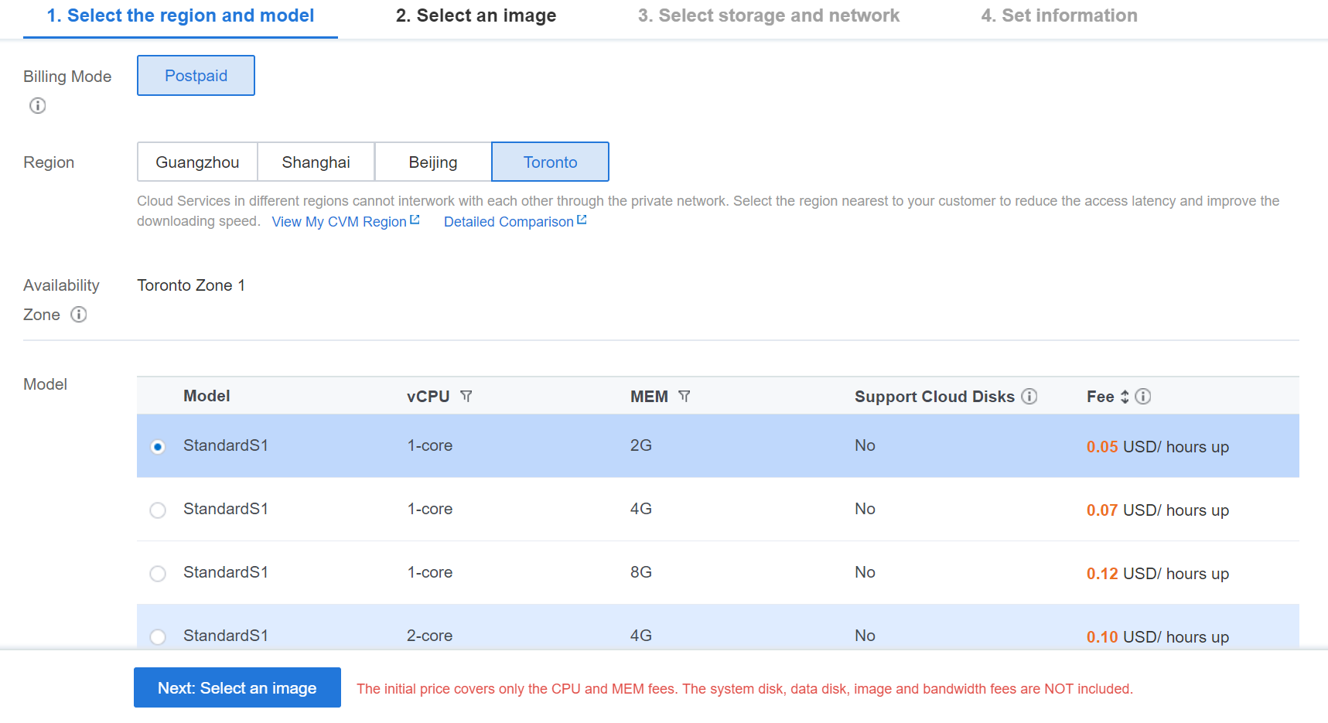The image size is (1328, 723).
Task: Click the 2-core vCPU cell
Action: [x=430, y=636]
